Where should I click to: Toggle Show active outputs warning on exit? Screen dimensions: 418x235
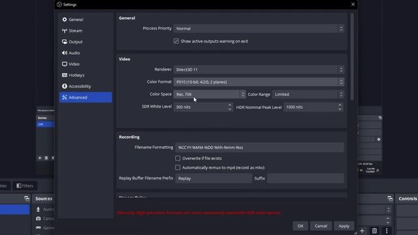click(176, 41)
